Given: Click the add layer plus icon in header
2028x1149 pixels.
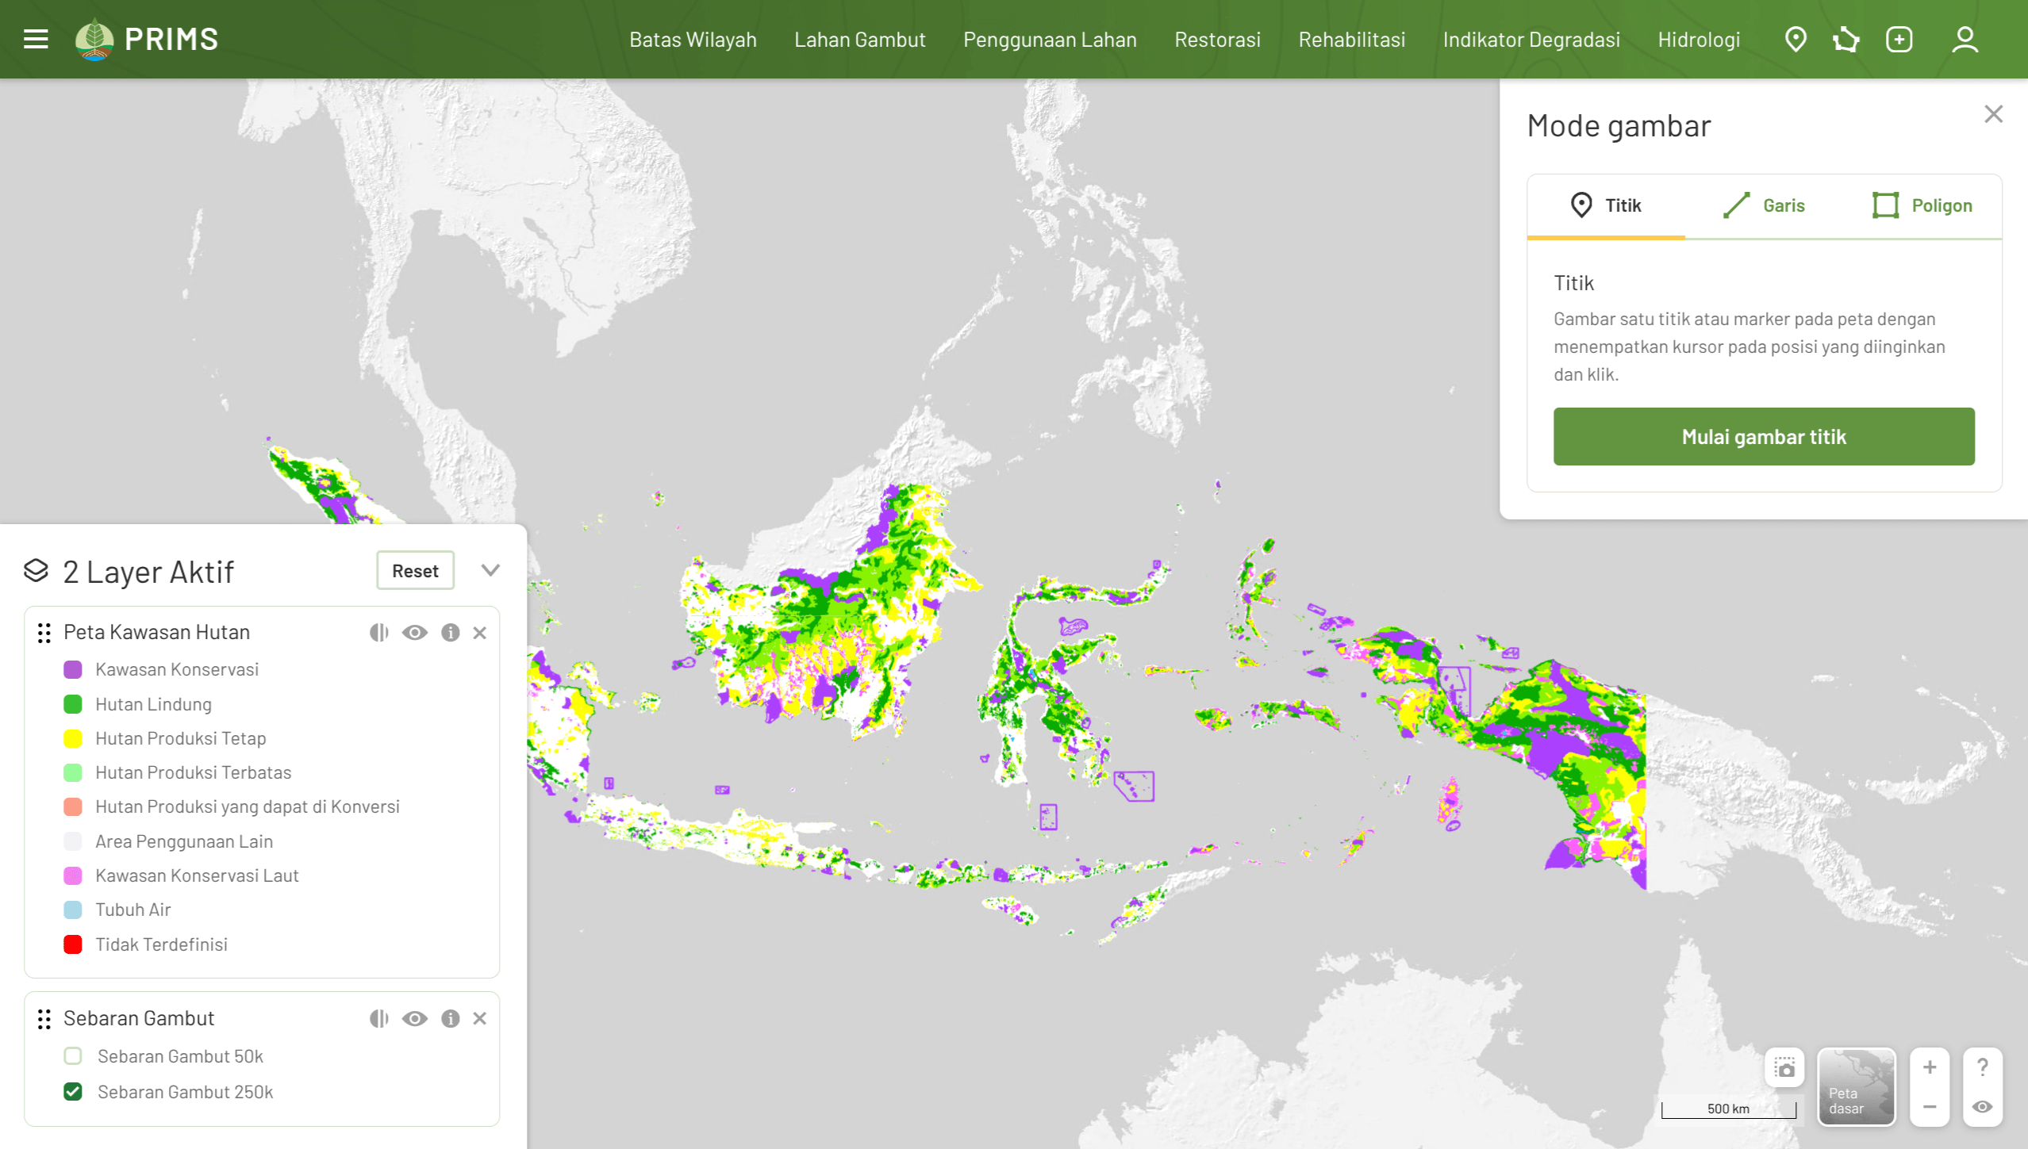Looking at the screenshot, I should pos(1899,39).
